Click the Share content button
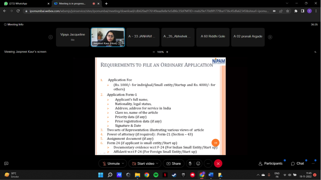This screenshot has height=180, width=321. [173, 164]
